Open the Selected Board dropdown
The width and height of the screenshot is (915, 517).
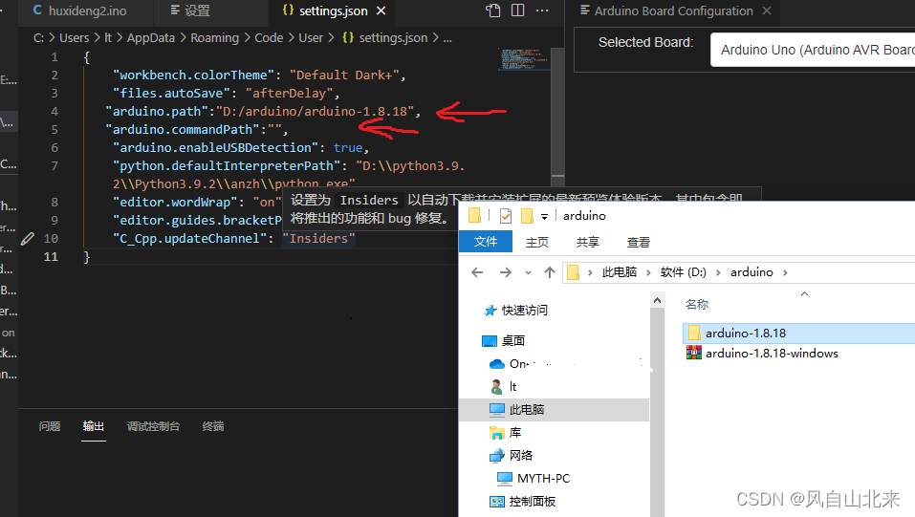pyautogui.click(x=813, y=51)
